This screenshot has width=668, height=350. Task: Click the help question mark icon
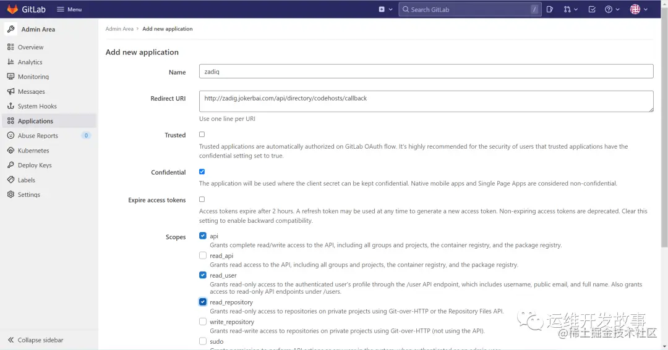pos(609,9)
